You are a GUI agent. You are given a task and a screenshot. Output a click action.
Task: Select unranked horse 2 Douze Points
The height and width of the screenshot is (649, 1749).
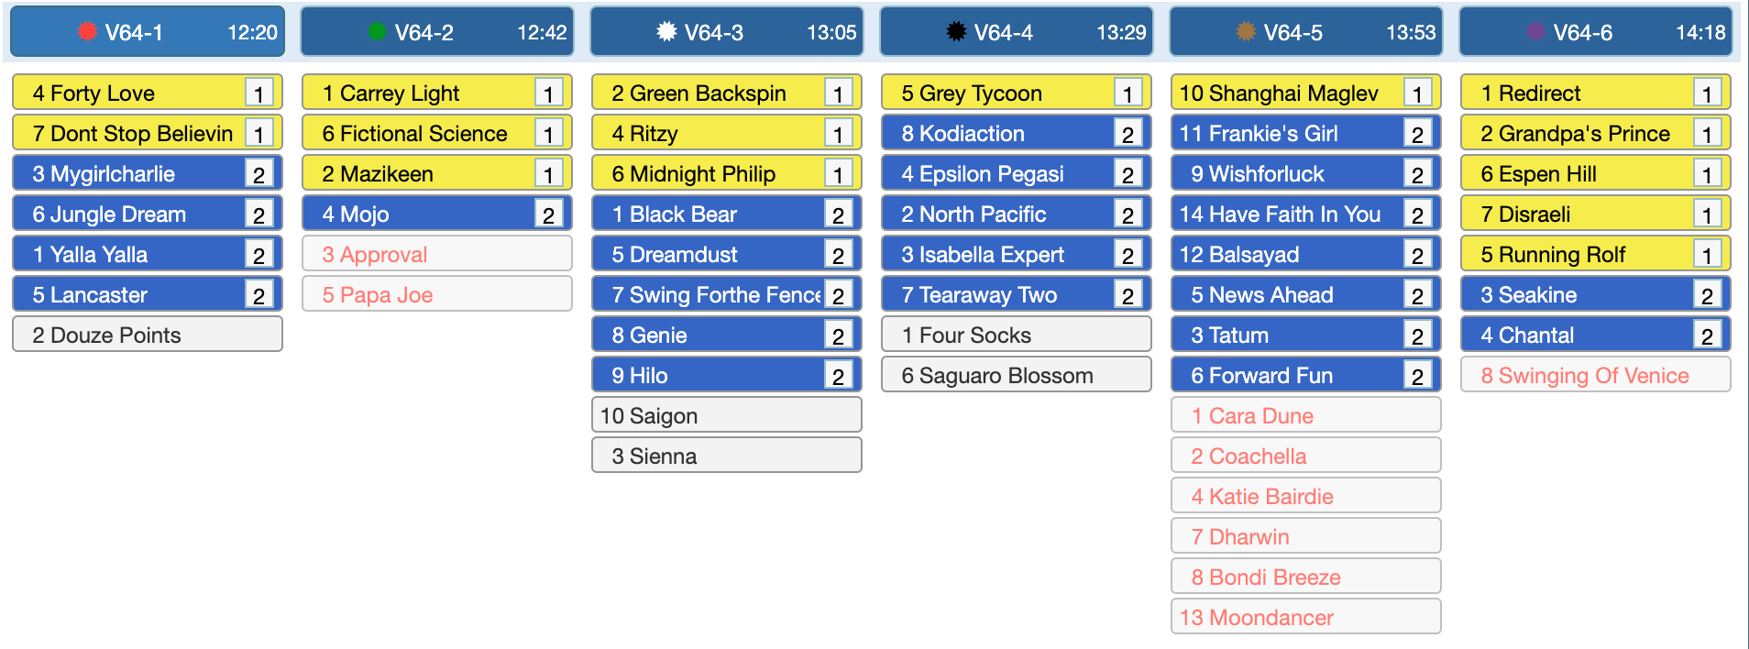pos(148,335)
